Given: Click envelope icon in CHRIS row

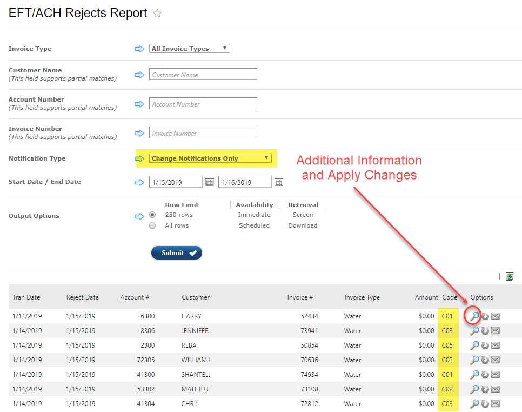Looking at the screenshot, I should [x=496, y=404].
